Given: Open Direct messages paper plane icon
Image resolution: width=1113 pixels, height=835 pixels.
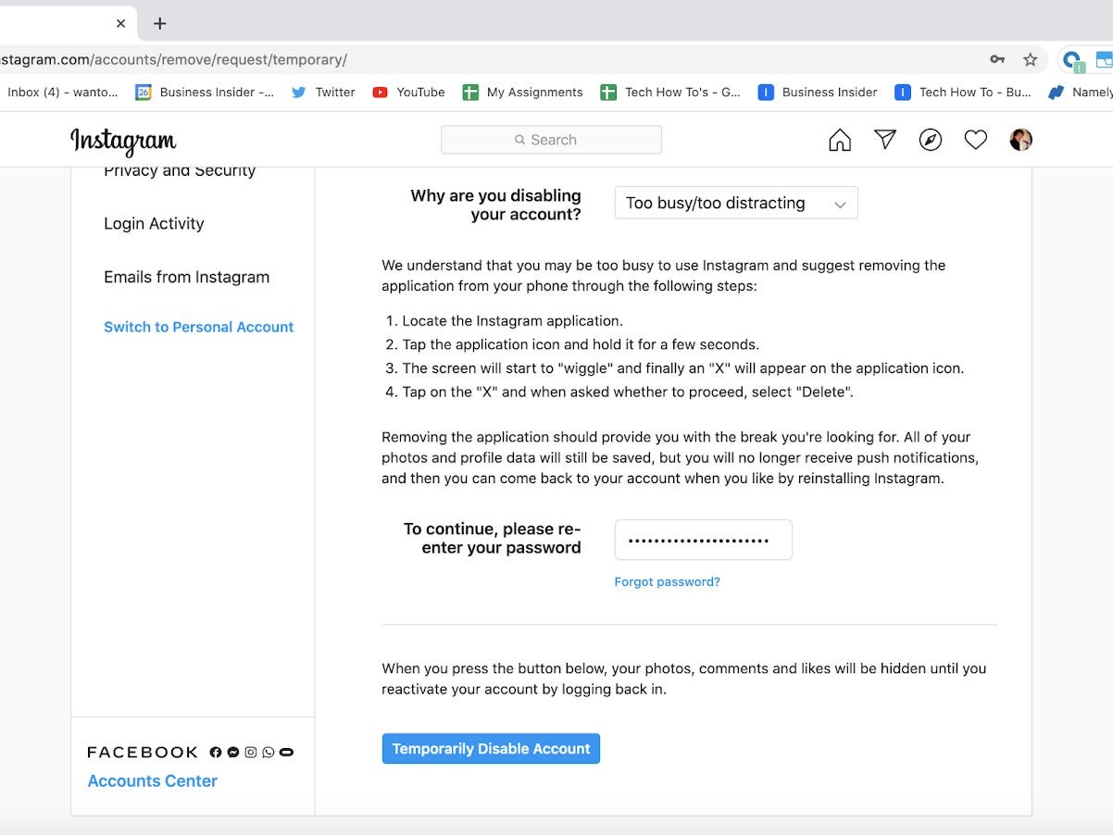Looking at the screenshot, I should [x=885, y=140].
